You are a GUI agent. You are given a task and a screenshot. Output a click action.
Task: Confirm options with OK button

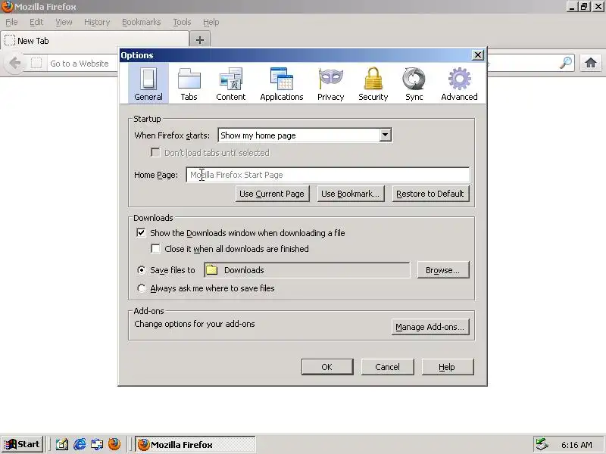click(x=327, y=367)
